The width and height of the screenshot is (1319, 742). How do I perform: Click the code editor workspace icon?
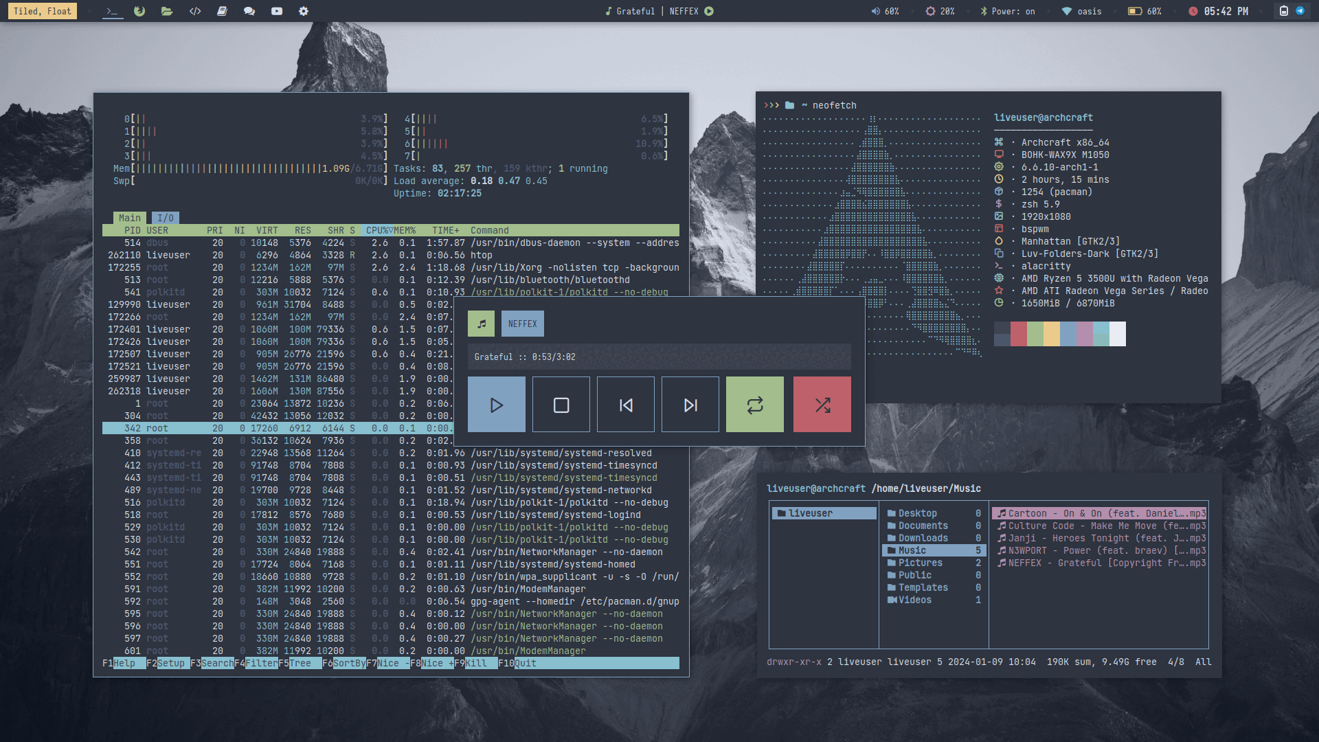195,11
